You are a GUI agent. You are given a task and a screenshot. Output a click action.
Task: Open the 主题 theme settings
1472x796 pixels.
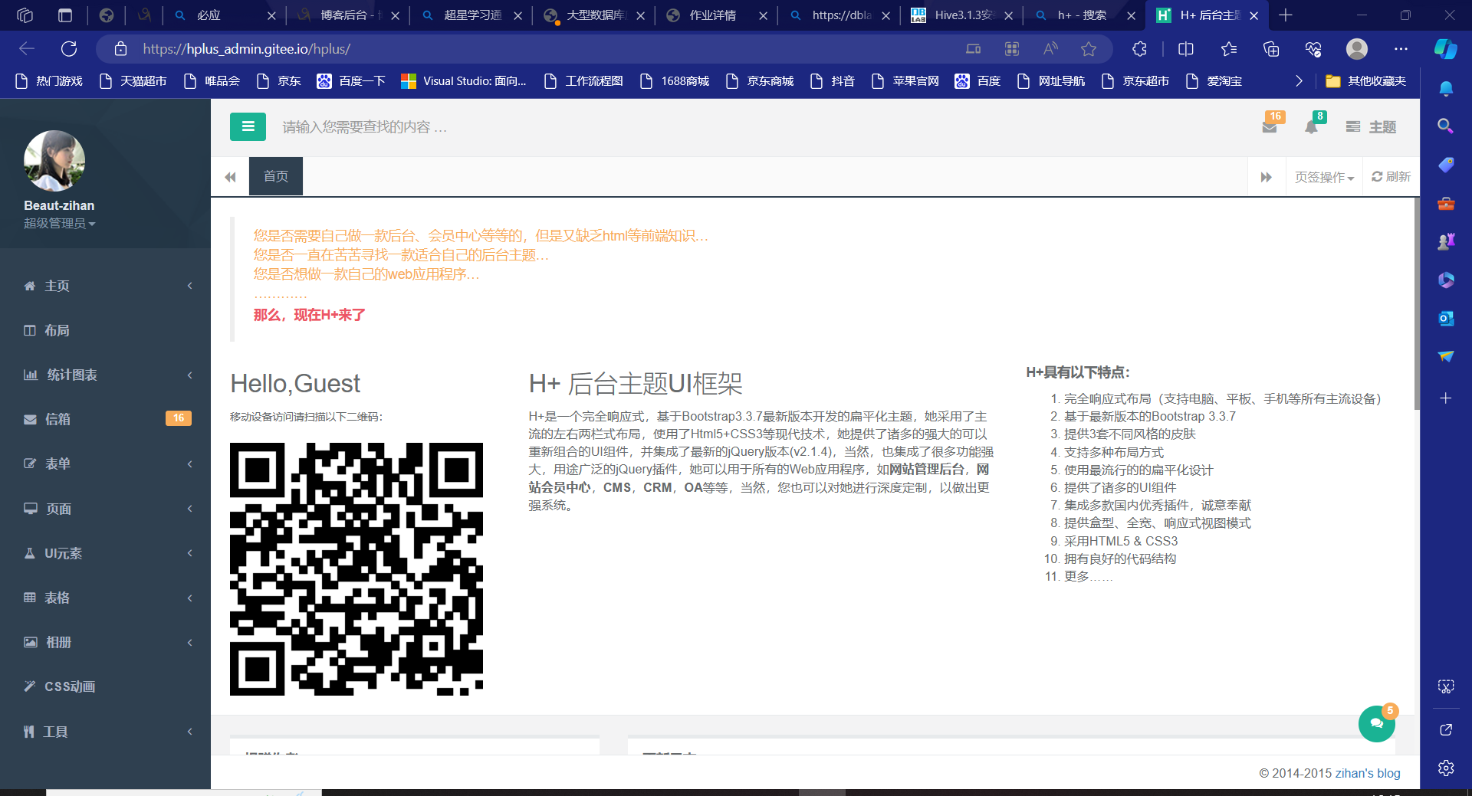[1372, 126]
